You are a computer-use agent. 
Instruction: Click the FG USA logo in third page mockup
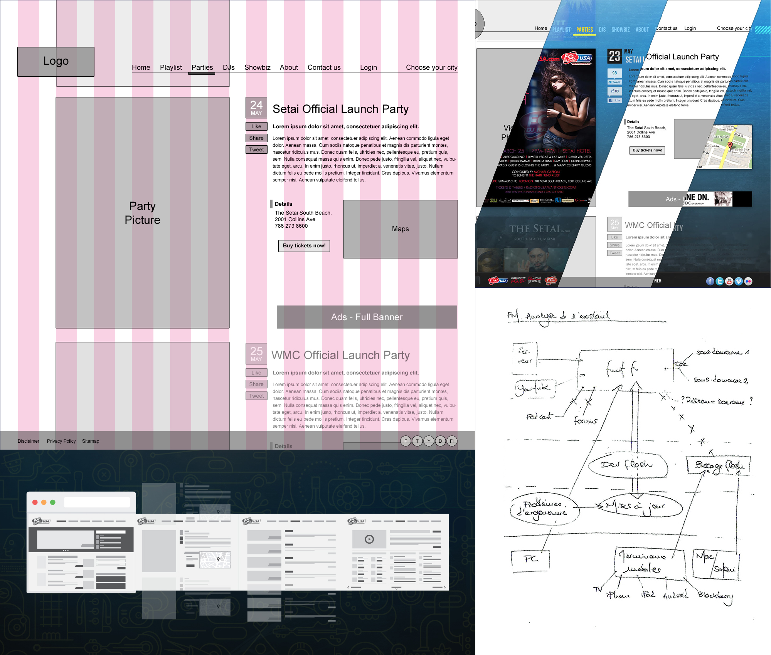pos(251,521)
